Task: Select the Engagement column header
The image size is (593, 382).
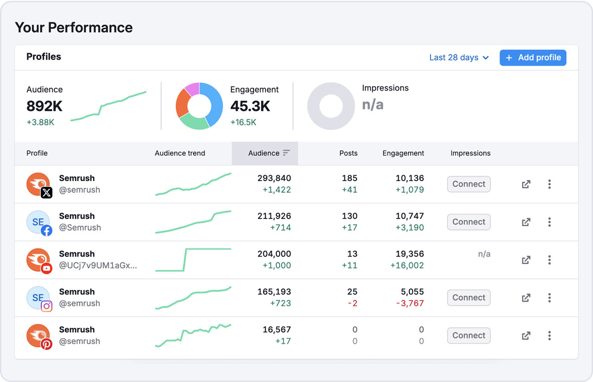Action: (x=403, y=153)
